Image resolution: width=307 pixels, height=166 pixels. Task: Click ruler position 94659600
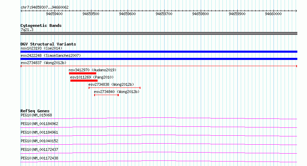click(x=127, y=14)
